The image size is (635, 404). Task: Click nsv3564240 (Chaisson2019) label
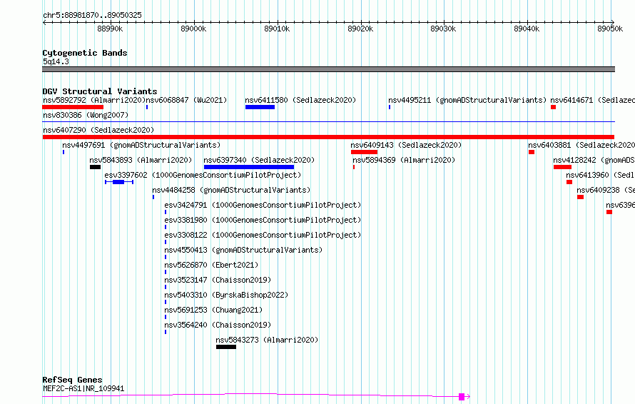pyautogui.click(x=218, y=325)
